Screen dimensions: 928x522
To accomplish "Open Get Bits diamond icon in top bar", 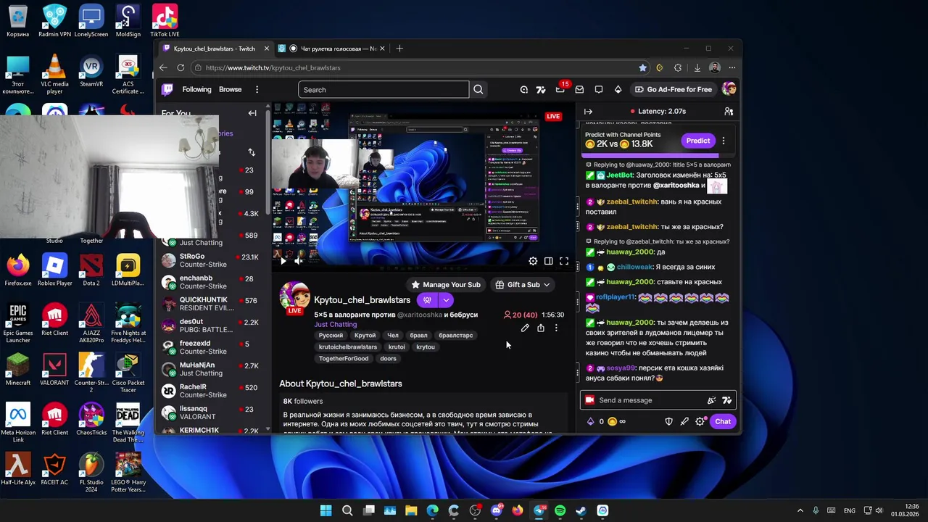I will (618, 89).
